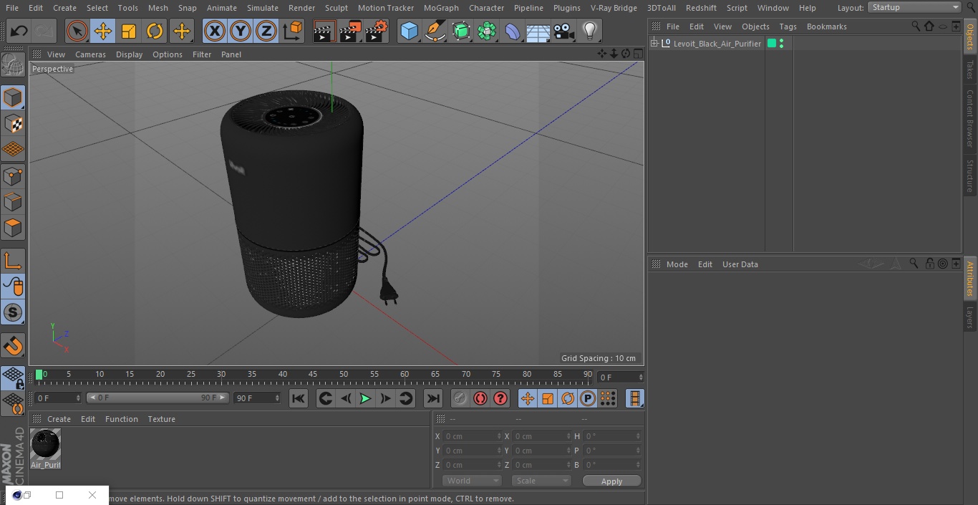
Task: Play the animation forward
Action: click(x=365, y=398)
